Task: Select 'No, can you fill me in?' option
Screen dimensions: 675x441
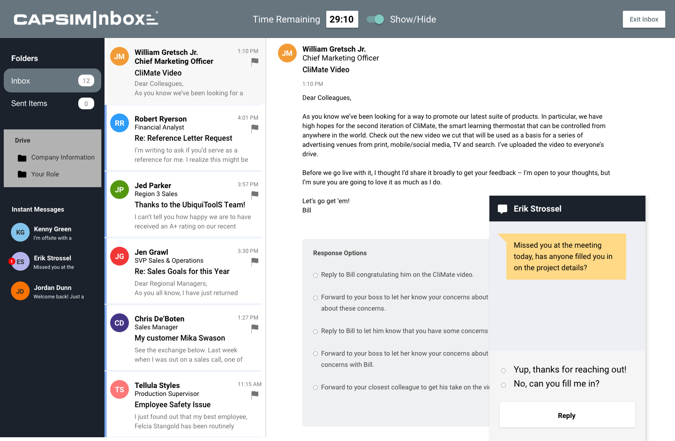Action: pyautogui.click(x=503, y=385)
